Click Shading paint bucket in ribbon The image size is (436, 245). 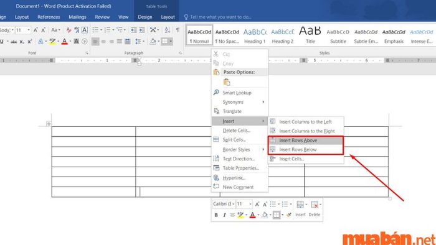[x=153, y=42]
